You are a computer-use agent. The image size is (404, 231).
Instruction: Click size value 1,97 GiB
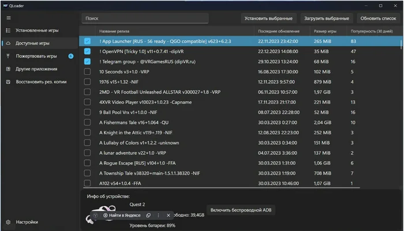coord(322,92)
